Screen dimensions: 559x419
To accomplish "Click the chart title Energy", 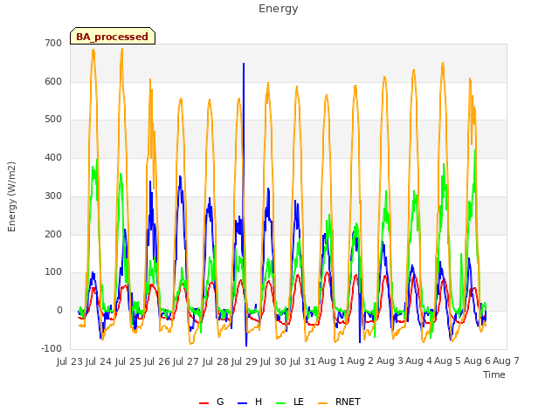I will coord(279,9).
